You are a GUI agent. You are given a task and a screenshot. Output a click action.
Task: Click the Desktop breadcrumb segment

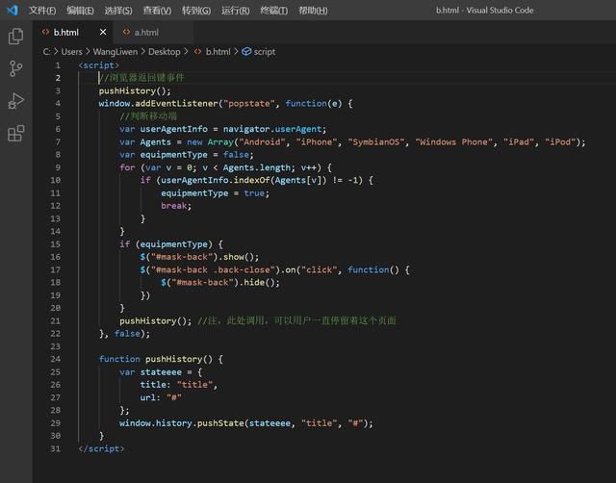[165, 51]
